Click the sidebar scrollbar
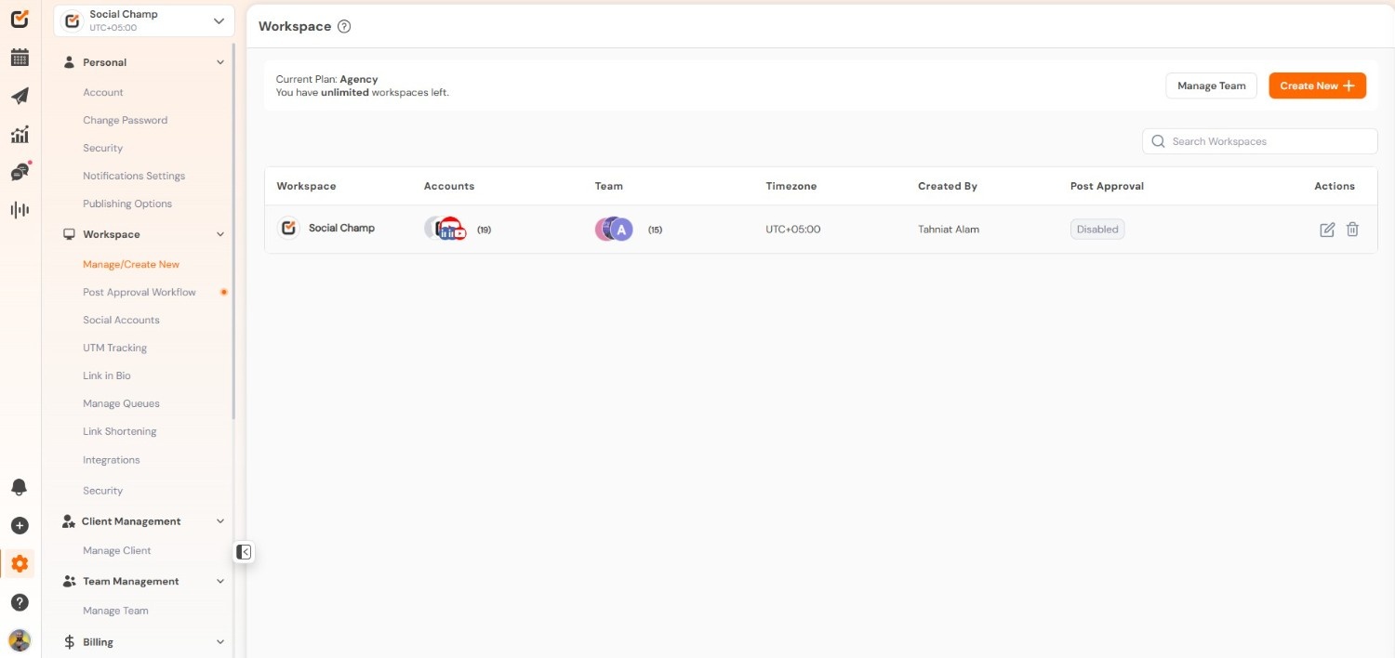This screenshot has height=658, width=1395. pyautogui.click(x=233, y=232)
